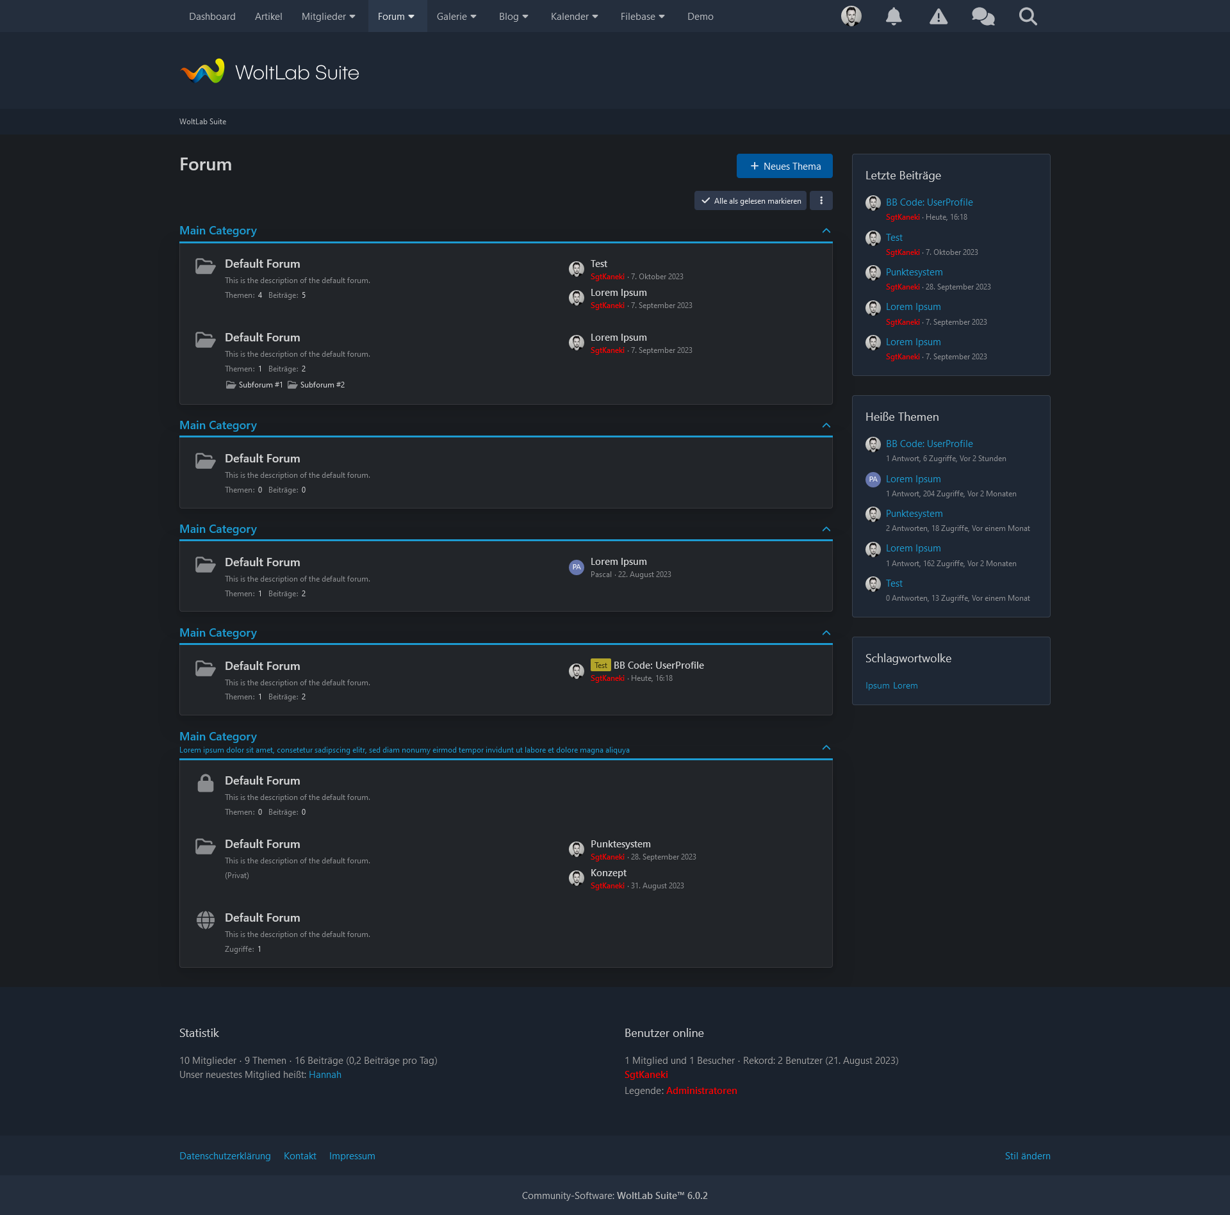The width and height of the screenshot is (1230, 1215).
Task: Open the user avatar menu in header
Action: 851,16
